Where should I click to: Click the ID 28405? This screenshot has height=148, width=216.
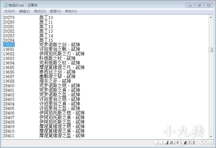point(9,109)
